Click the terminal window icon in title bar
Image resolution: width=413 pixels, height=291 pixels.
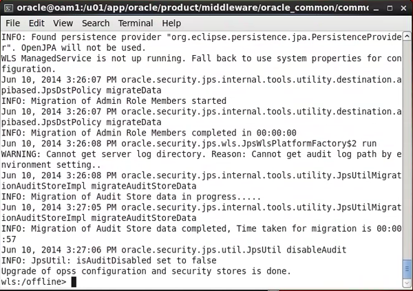click(10, 8)
